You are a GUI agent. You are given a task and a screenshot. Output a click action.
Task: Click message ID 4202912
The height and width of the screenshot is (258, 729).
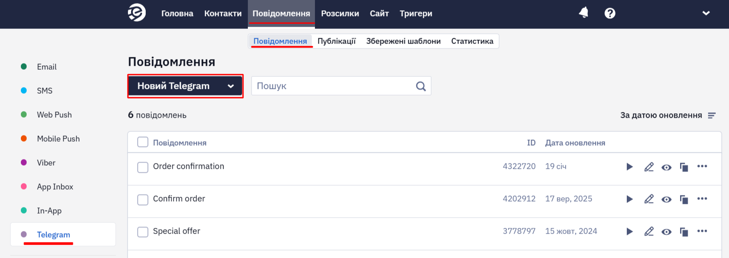click(x=519, y=198)
